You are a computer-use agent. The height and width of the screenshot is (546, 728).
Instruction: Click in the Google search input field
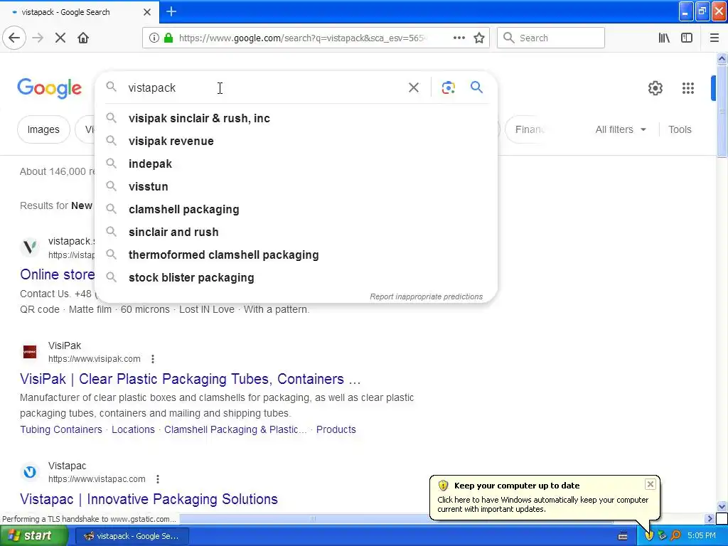[264, 87]
